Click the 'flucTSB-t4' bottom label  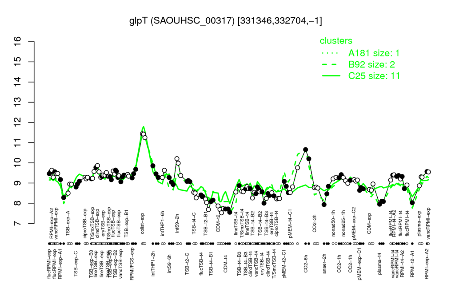click(x=200, y=263)
